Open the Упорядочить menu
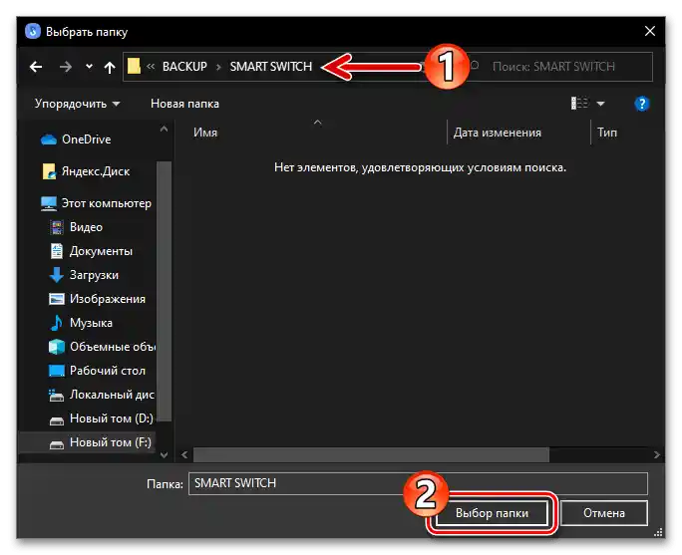This screenshot has height=555, width=682. click(x=77, y=104)
